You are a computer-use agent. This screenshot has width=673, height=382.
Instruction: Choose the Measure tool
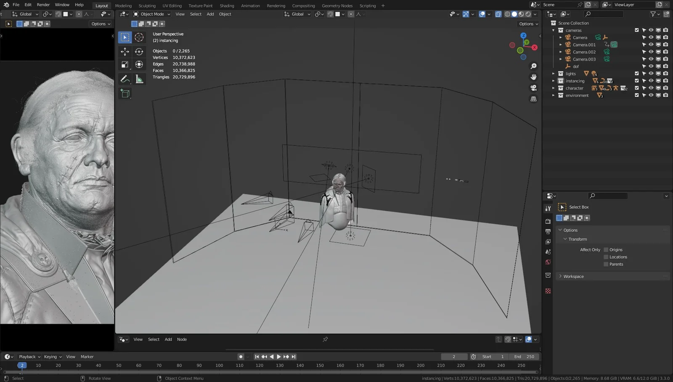[x=139, y=79]
